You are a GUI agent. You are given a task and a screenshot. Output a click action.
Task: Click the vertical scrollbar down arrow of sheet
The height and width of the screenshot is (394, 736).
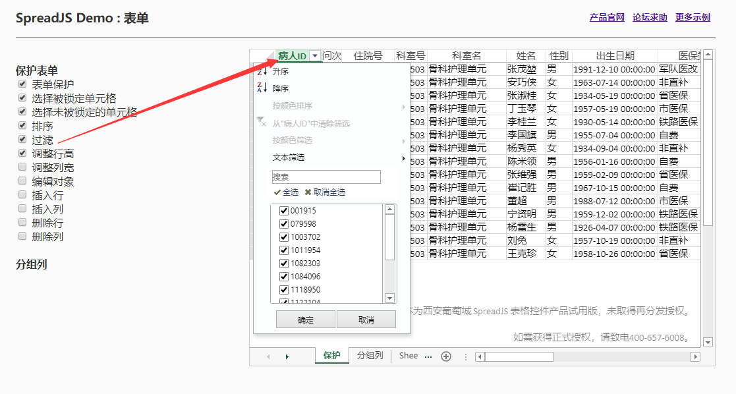click(708, 343)
